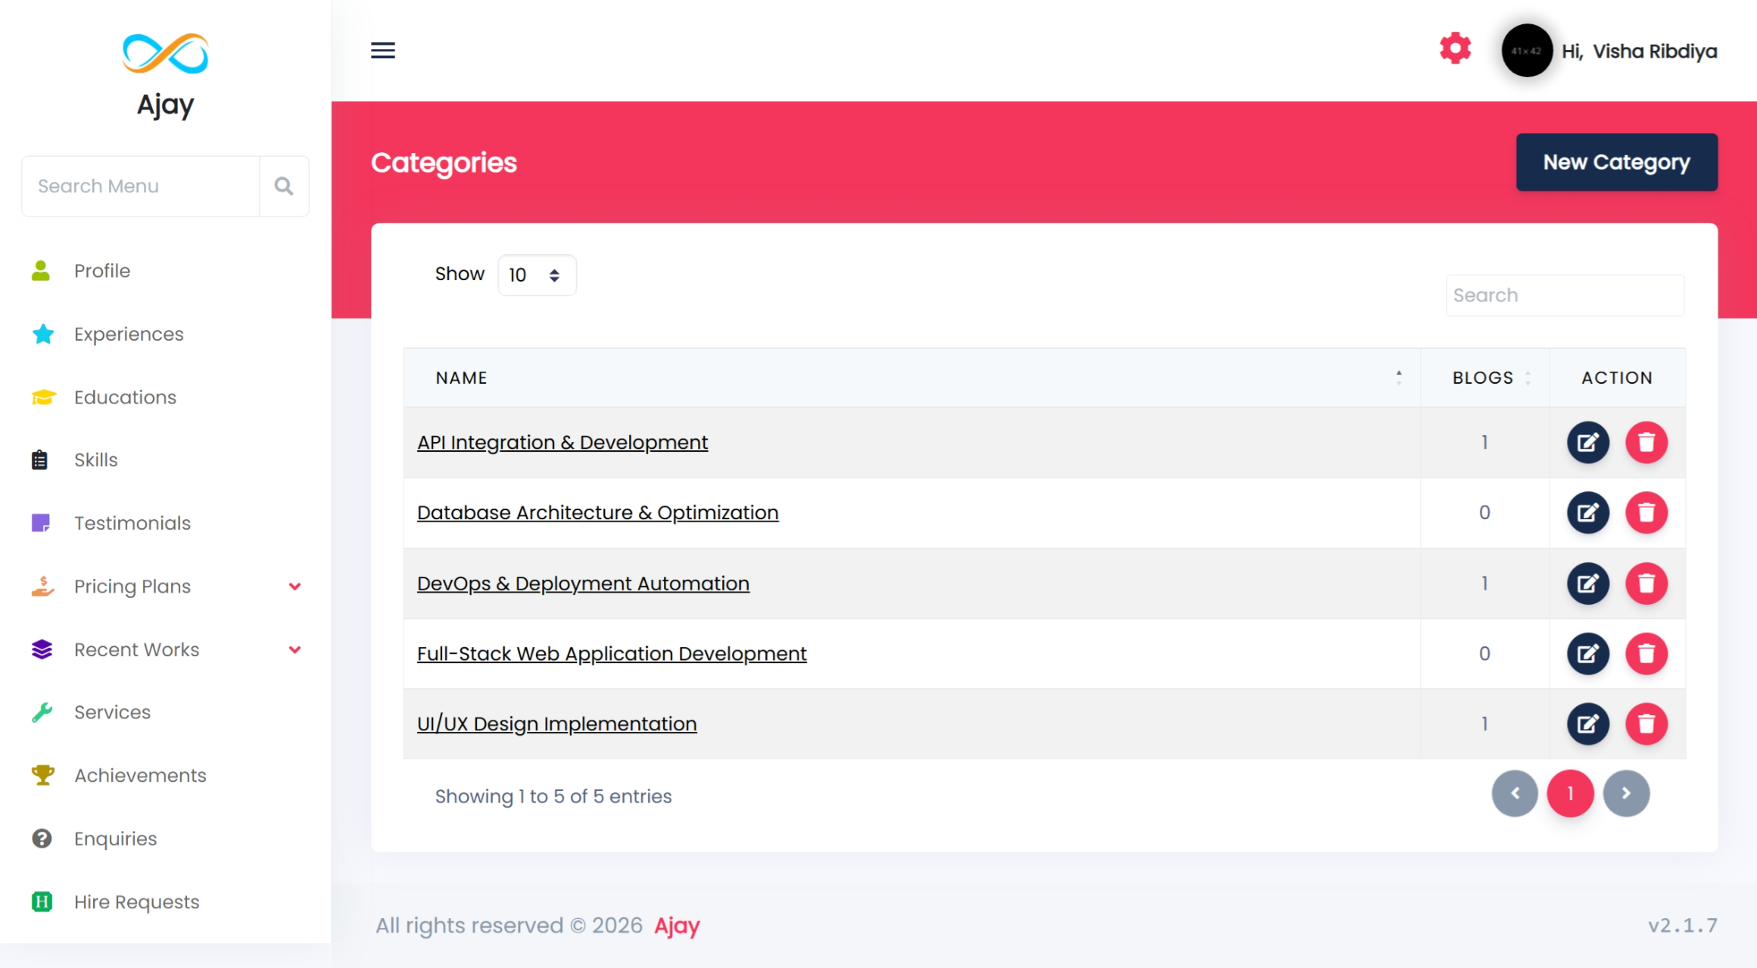
Task: Focus the table Search input field
Action: (1564, 295)
